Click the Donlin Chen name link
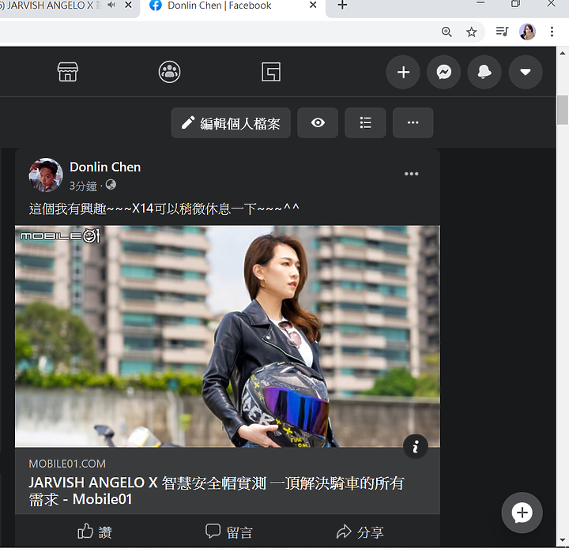This screenshot has width=569, height=556. 105,167
